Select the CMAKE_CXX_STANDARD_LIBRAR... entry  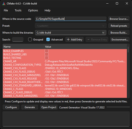pyautogui.click(x=23, y=85)
